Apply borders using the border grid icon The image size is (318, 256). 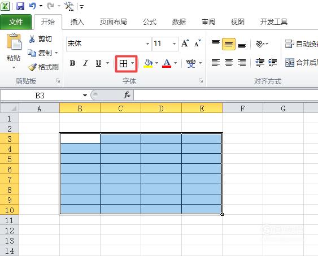(x=123, y=63)
